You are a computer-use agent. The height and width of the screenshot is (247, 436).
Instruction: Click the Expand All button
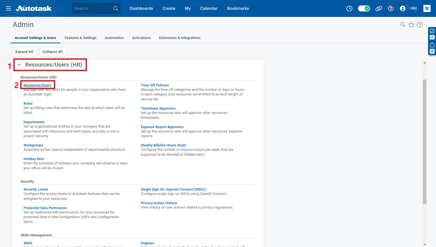pos(24,52)
